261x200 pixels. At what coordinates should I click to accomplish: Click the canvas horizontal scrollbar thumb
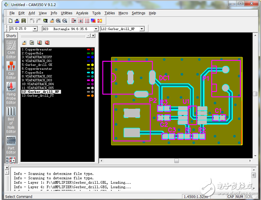(176, 161)
